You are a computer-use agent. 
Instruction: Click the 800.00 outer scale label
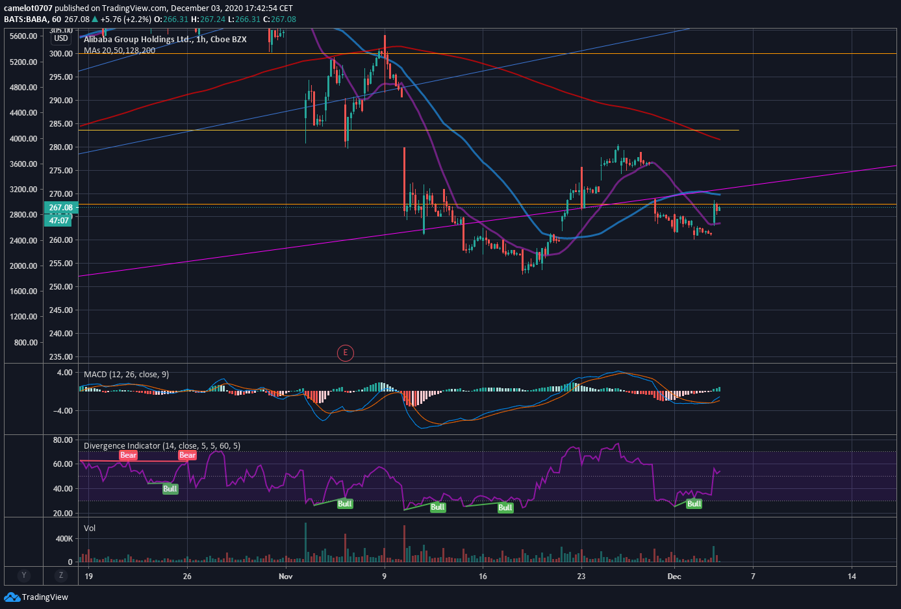26,343
